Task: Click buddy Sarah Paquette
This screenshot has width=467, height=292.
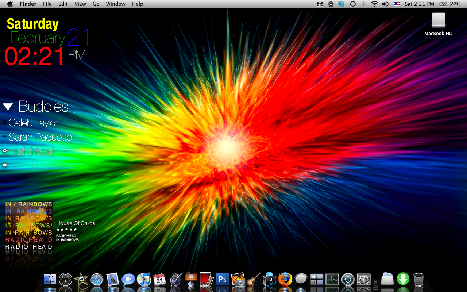Action: click(x=40, y=137)
